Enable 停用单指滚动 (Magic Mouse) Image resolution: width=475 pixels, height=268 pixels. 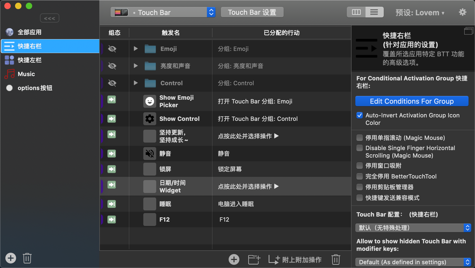(x=360, y=138)
